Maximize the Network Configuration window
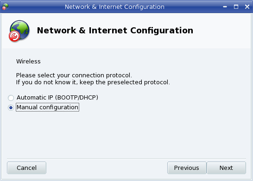 [x=236, y=7]
